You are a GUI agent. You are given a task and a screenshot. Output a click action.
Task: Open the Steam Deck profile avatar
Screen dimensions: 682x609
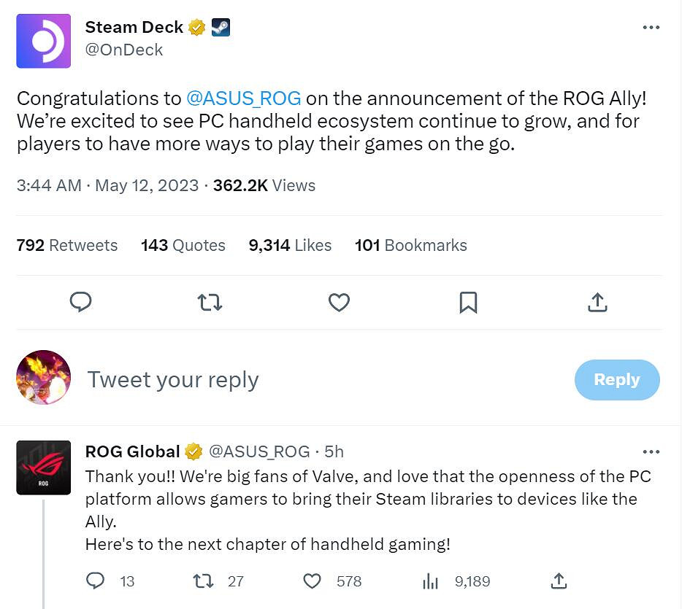(44, 41)
